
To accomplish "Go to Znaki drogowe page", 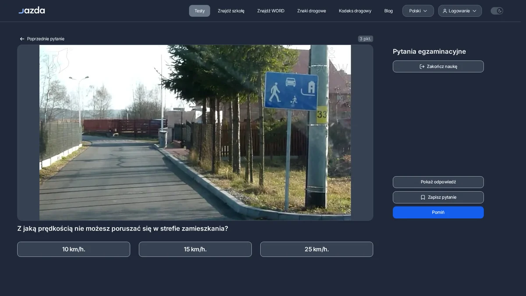I will [312, 11].
